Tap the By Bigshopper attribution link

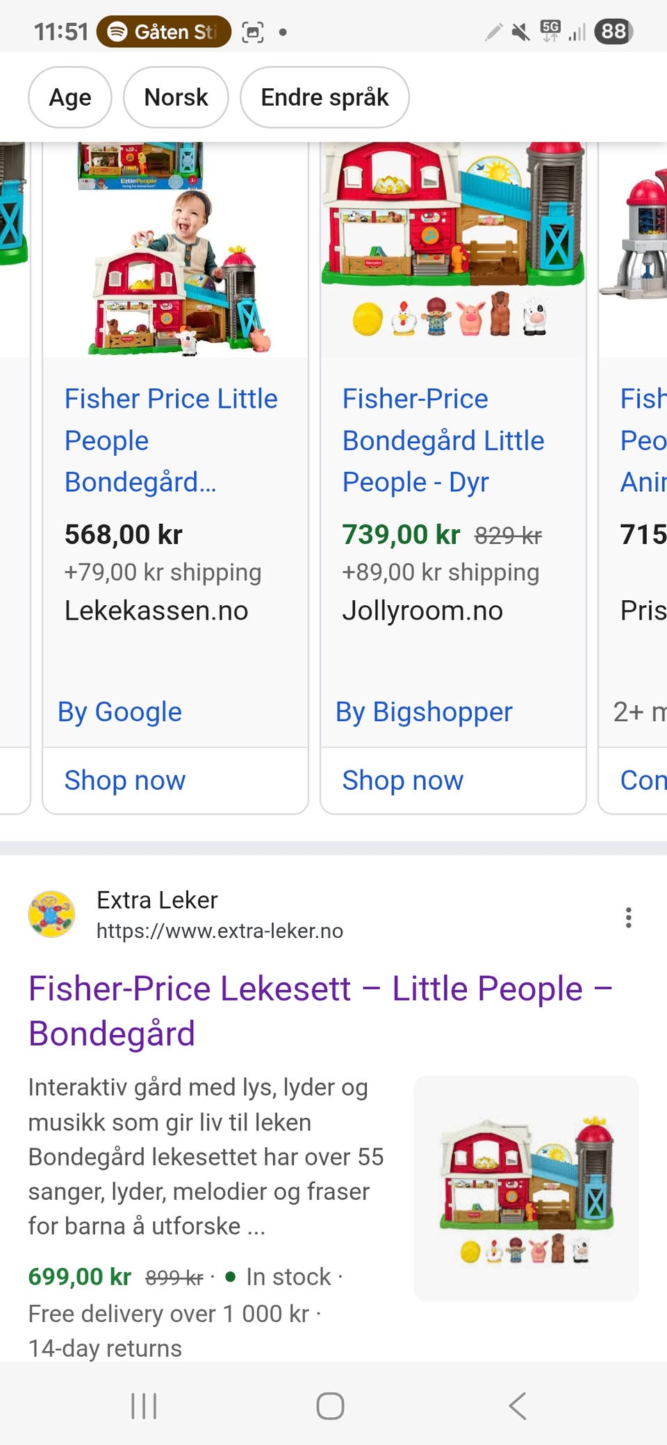click(x=424, y=711)
